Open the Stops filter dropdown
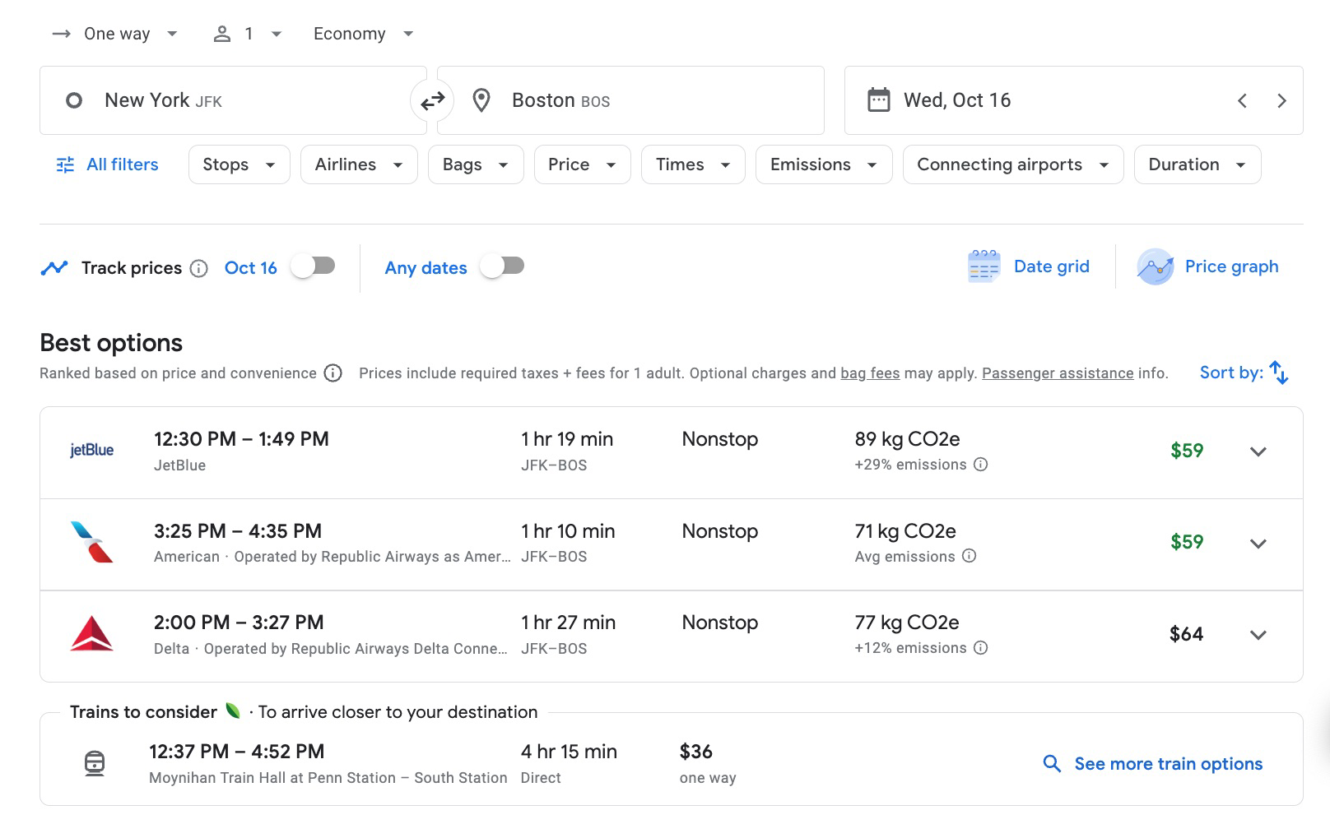The height and width of the screenshot is (824, 1330). (238, 164)
